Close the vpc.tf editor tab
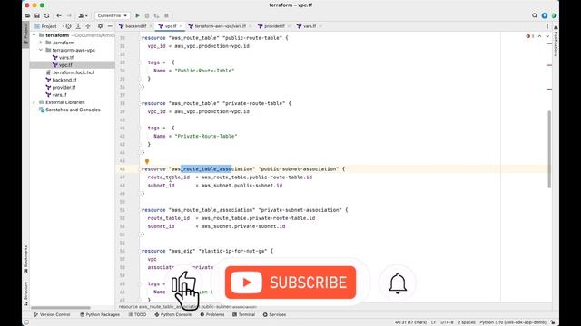Viewport: 581px width, 326px height. click(181, 26)
